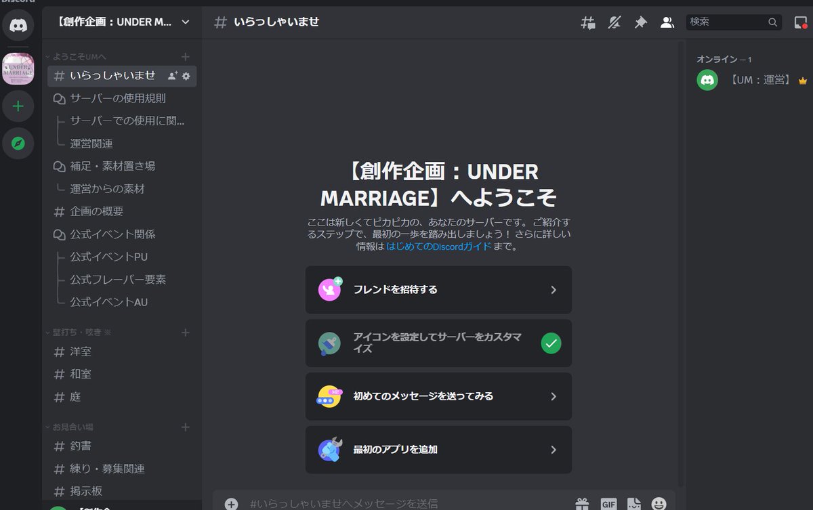Image resolution: width=813 pixels, height=510 pixels.
Task: Add a new server
Action: click(x=18, y=106)
